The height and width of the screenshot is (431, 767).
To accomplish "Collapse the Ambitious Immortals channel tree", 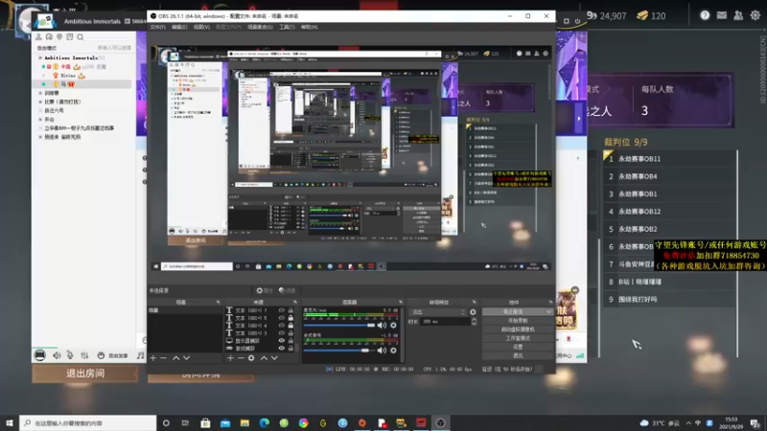I will click(40, 57).
